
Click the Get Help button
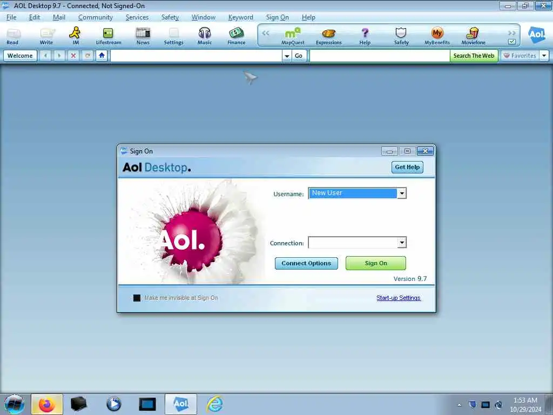407,168
